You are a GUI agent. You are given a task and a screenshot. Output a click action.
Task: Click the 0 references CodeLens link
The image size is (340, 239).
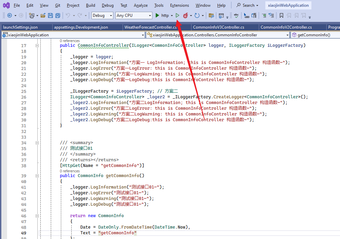click(70, 171)
